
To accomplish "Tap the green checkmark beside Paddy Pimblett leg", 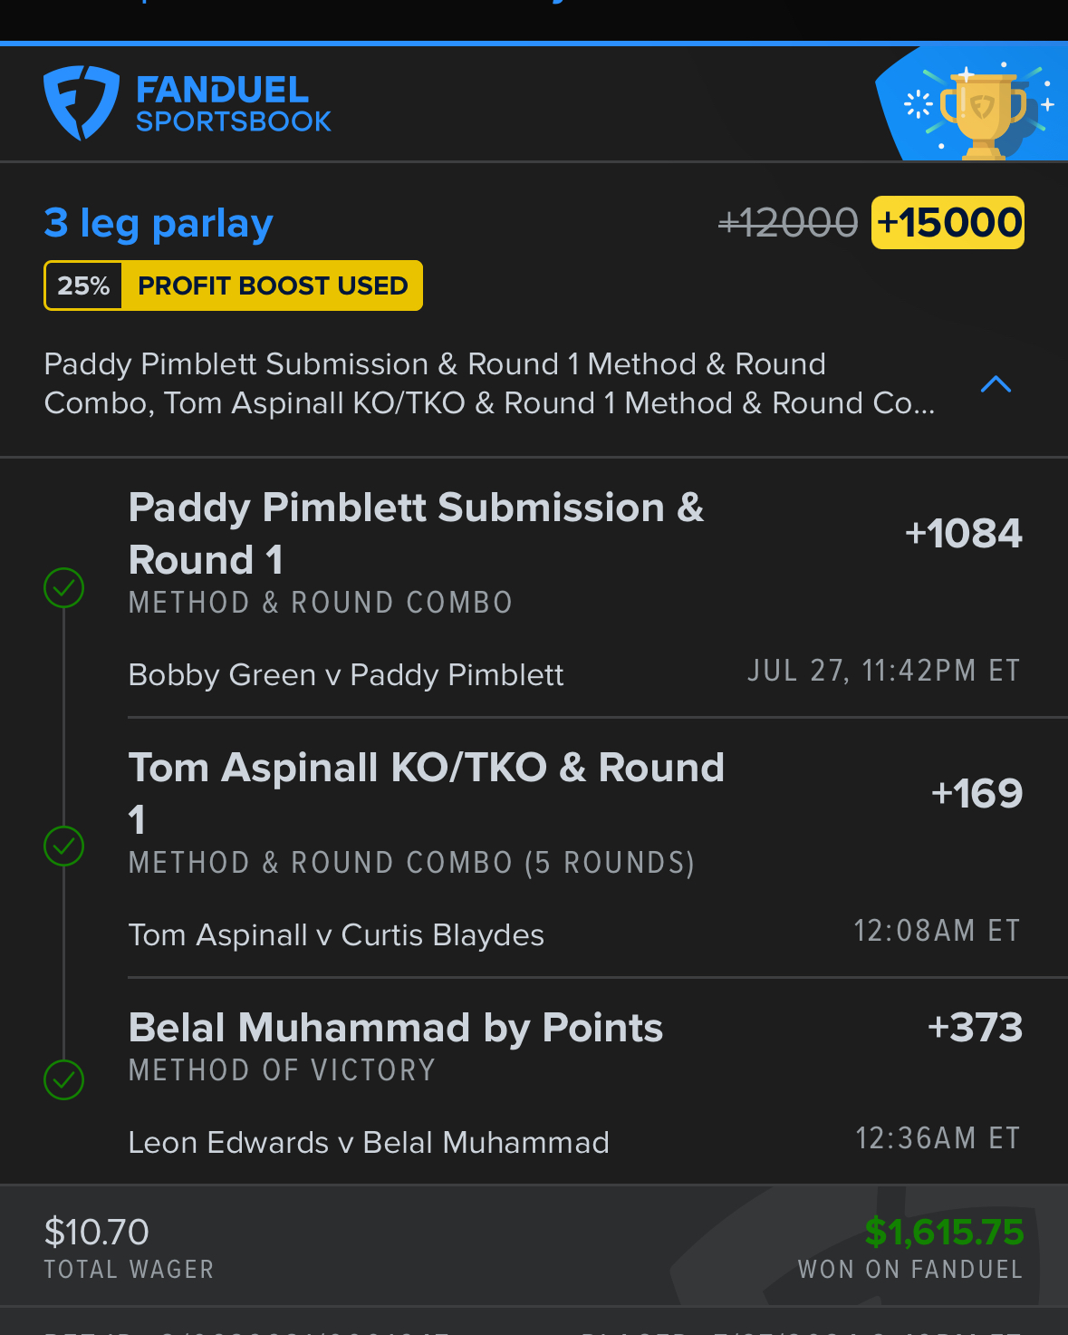I will pos(64,587).
